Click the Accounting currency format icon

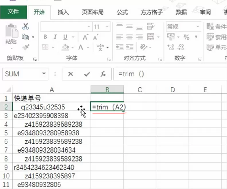pyautogui.click(x=171, y=37)
